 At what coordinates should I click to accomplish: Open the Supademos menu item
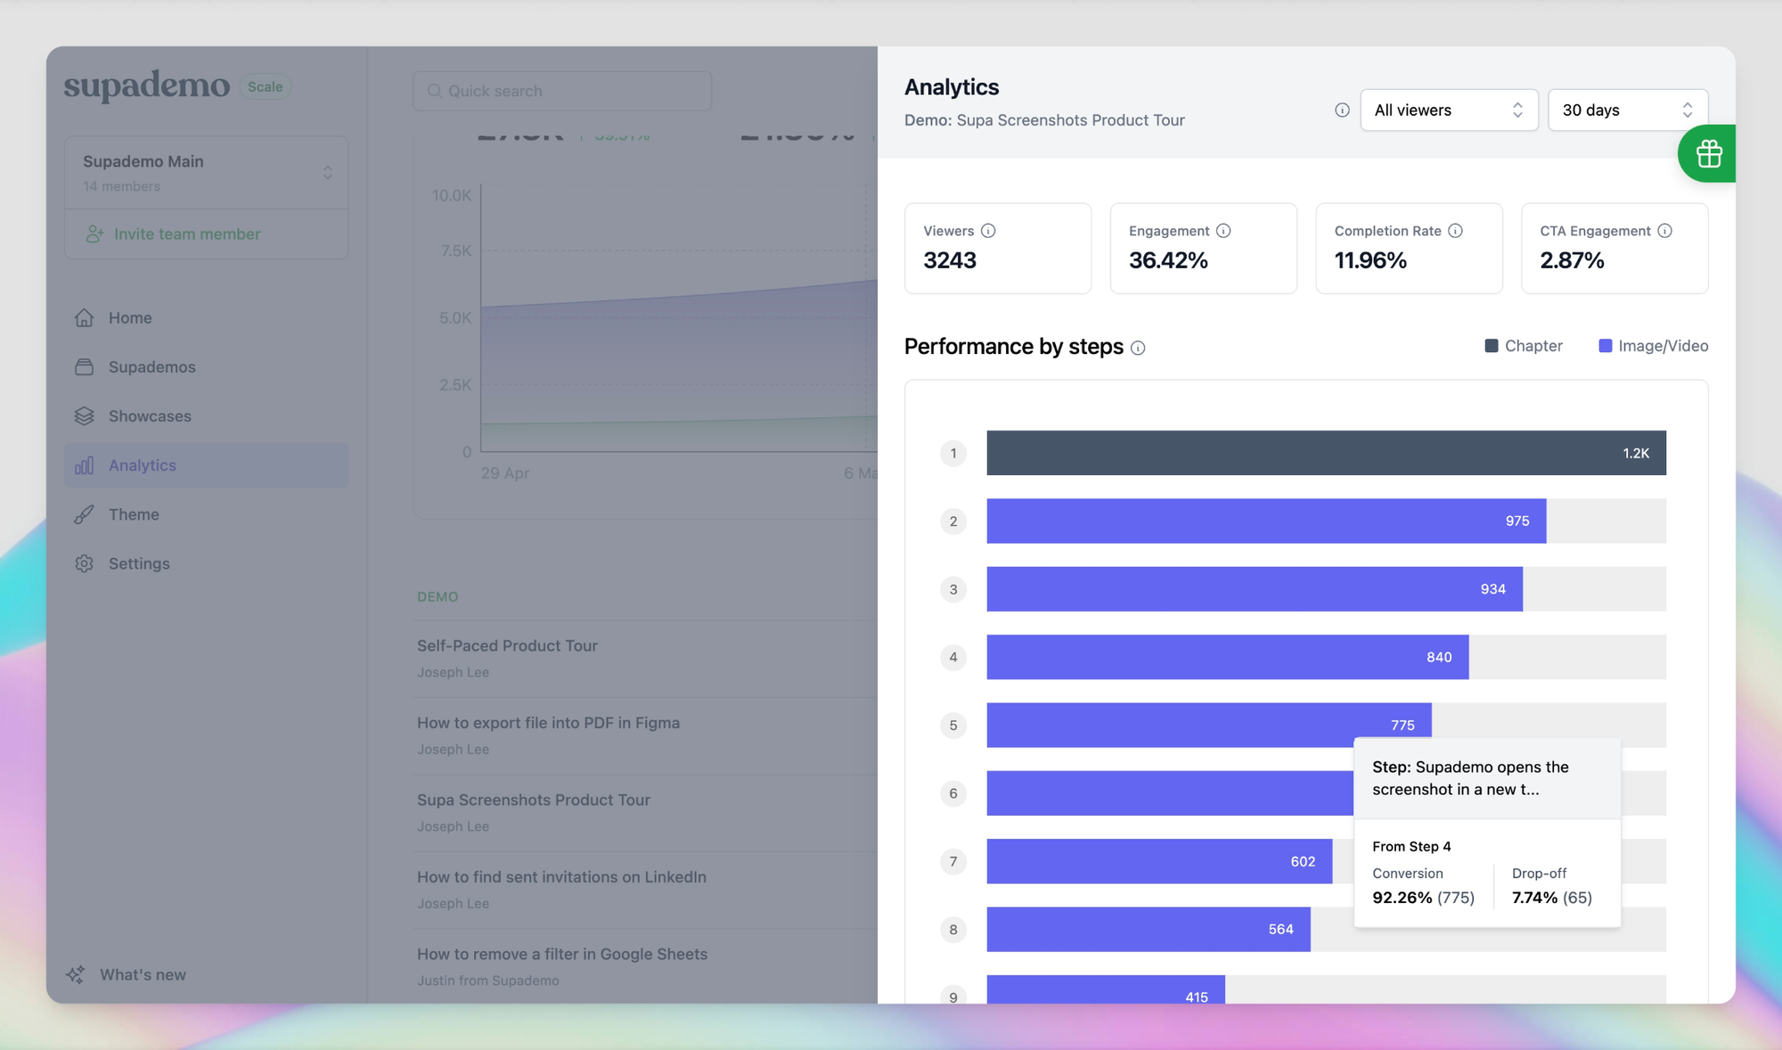pyautogui.click(x=206, y=366)
